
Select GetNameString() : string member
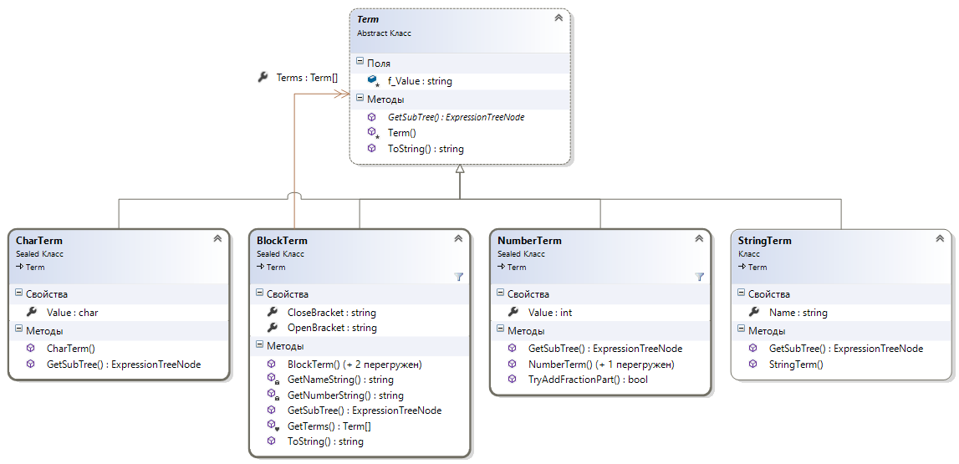coord(340,380)
